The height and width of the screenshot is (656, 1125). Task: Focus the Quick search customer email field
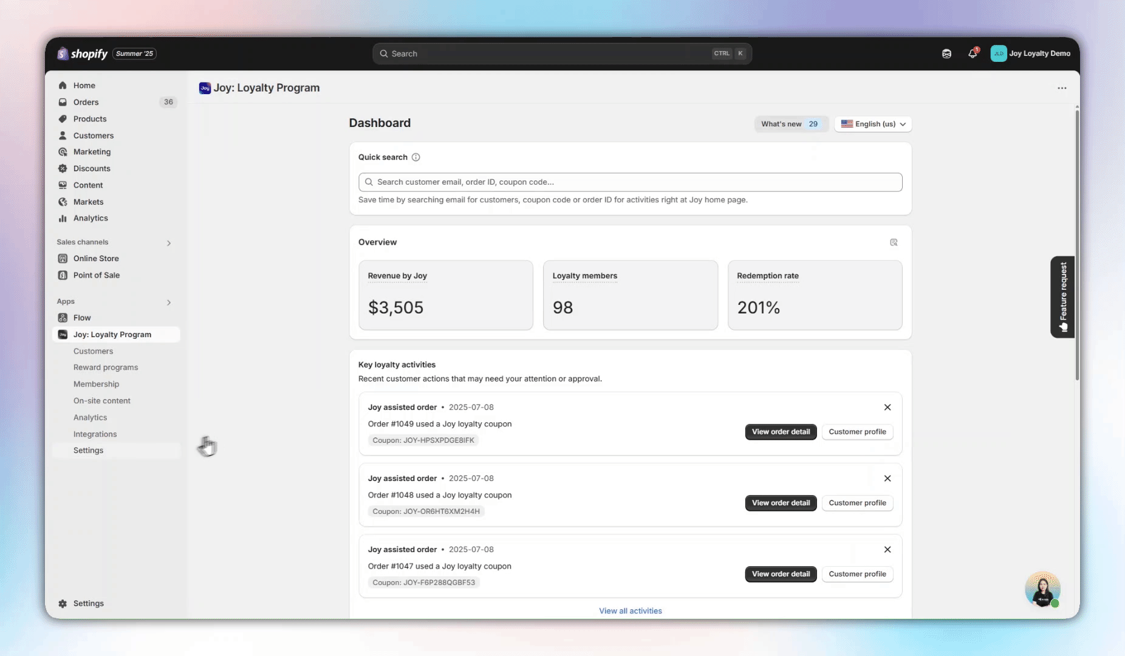point(630,182)
